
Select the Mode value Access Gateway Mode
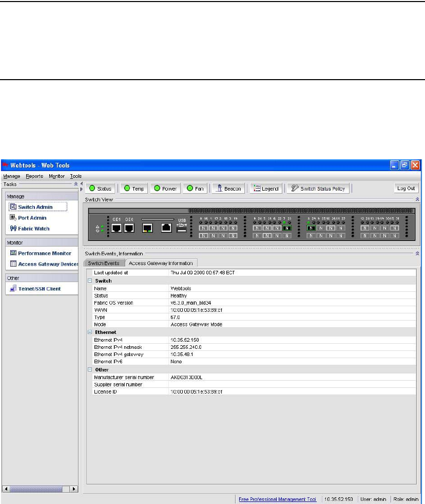(x=196, y=324)
